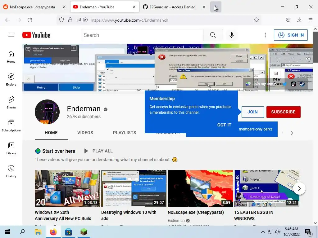Open the Firefox application menu
The height and width of the screenshot is (238, 318).
(x=311, y=20)
